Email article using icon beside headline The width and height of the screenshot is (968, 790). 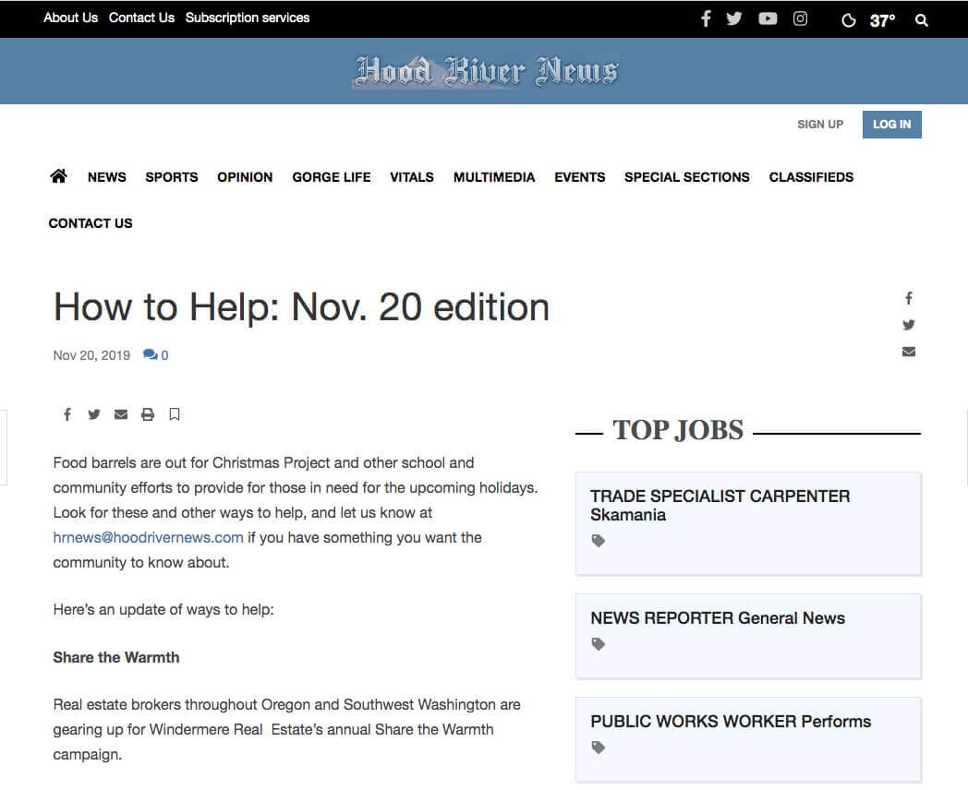909,352
